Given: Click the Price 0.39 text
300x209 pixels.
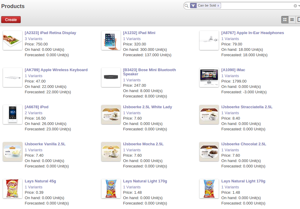Looking at the screenshot, I should [34, 193].
